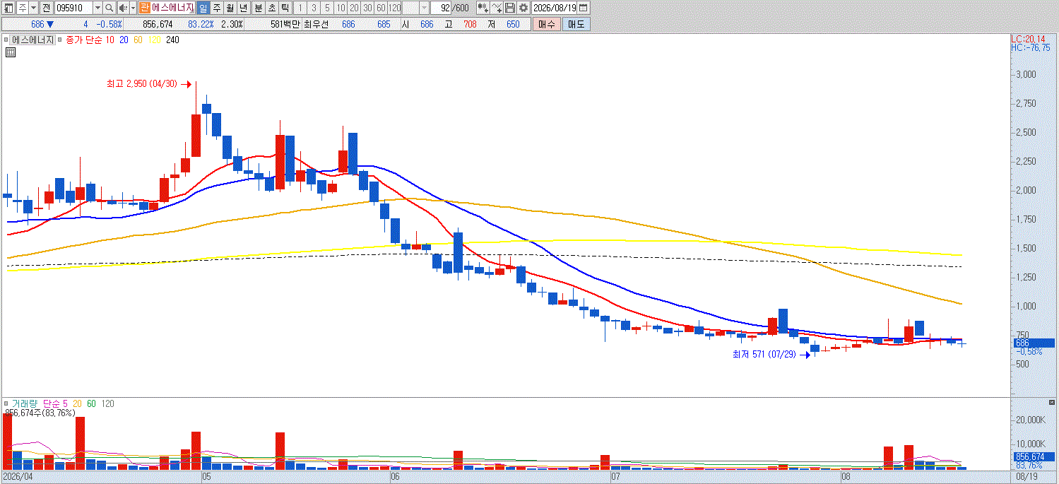
Task: Click the blue 20 moving average legend
Action: point(124,40)
